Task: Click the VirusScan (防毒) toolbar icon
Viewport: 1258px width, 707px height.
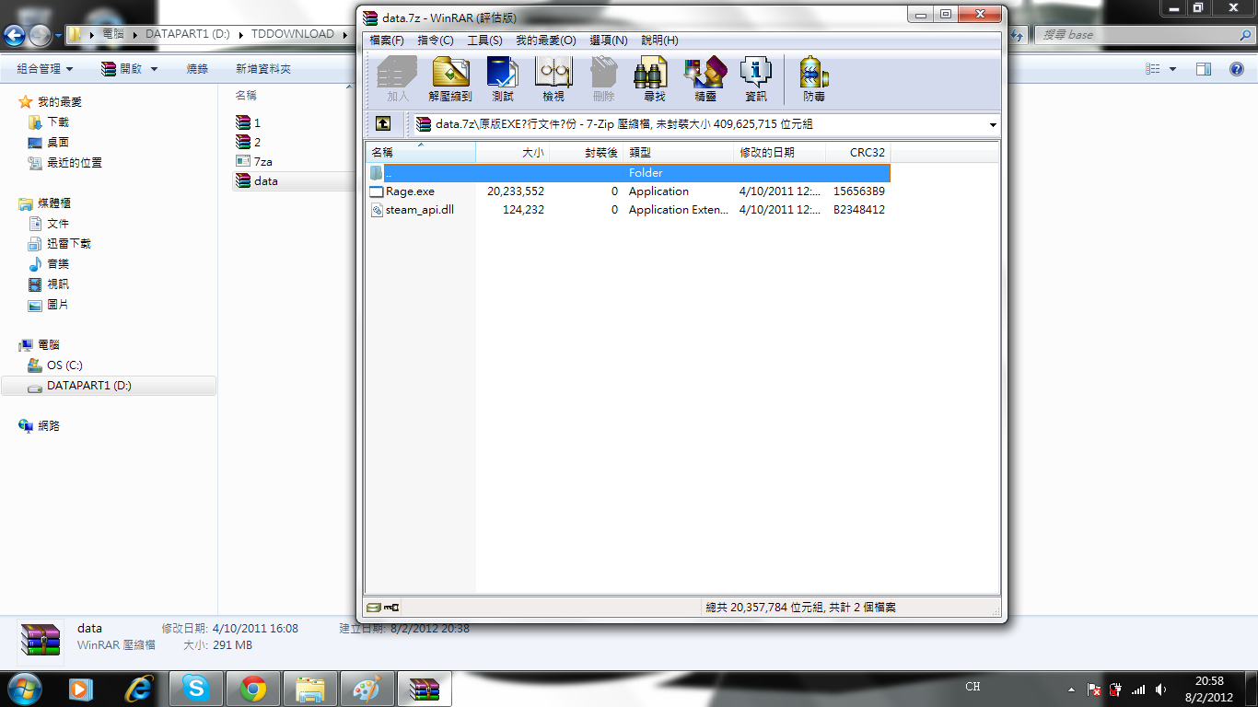Action: click(x=814, y=79)
